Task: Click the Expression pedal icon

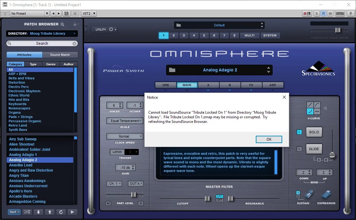Action: [x=326, y=195]
